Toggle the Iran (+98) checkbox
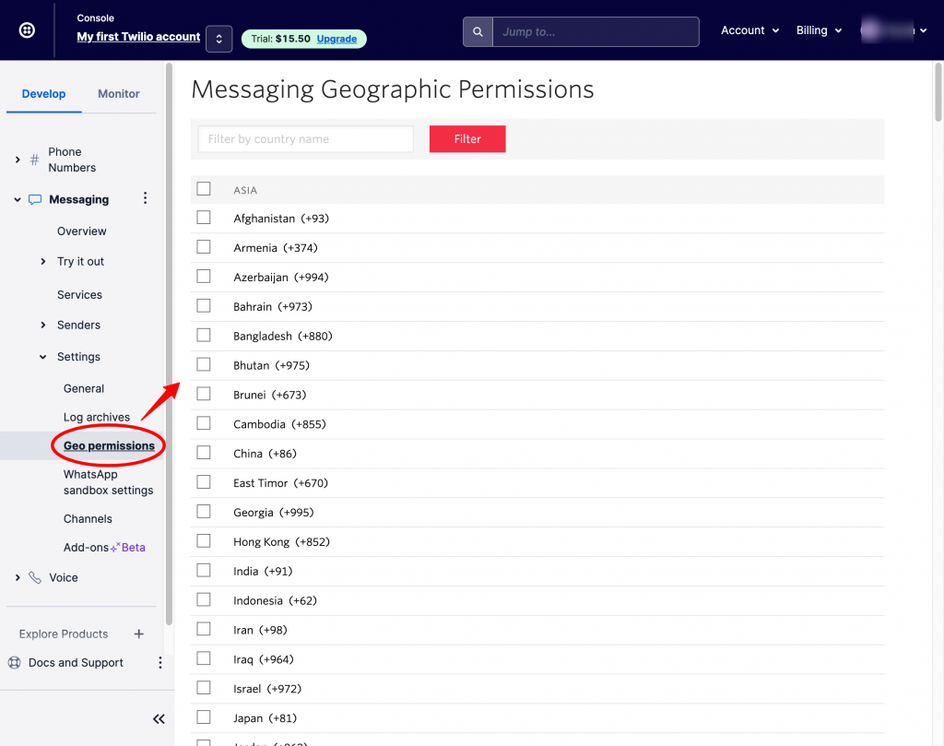The width and height of the screenshot is (944, 746). (204, 629)
